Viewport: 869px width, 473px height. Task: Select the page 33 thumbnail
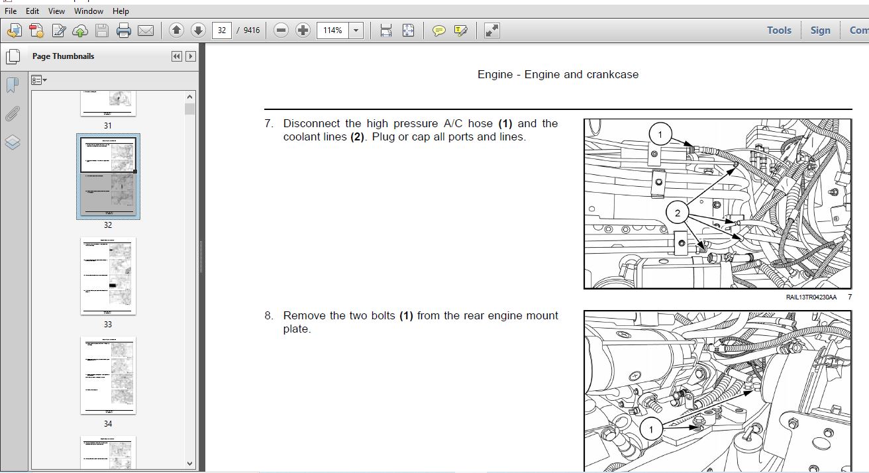pyautogui.click(x=108, y=276)
